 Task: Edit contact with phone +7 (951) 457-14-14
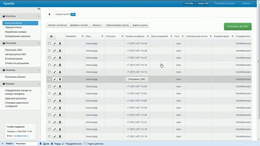(x=54, y=65)
